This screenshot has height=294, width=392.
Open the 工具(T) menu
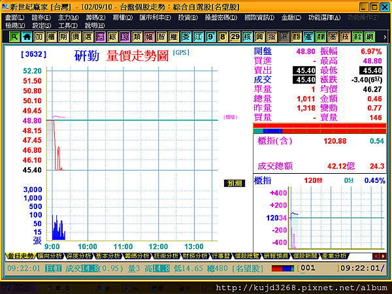pyautogui.click(x=68, y=25)
